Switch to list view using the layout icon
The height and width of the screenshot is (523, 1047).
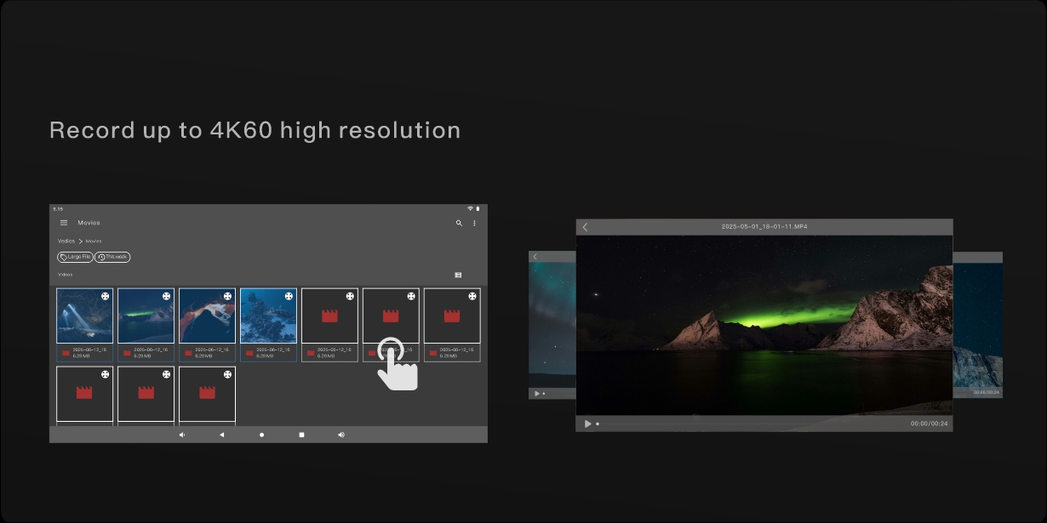458,275
